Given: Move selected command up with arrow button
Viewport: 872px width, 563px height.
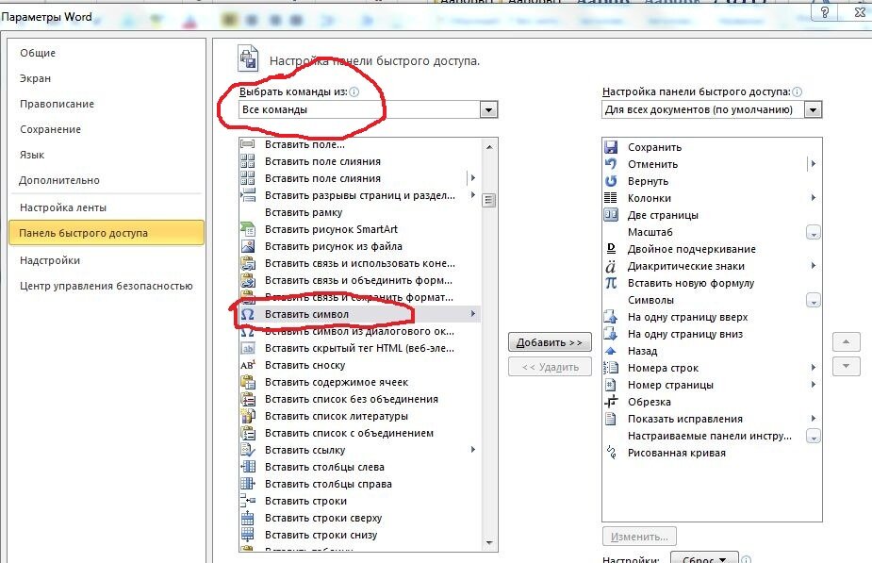Looking at the screenshot, I should point(846,341).
